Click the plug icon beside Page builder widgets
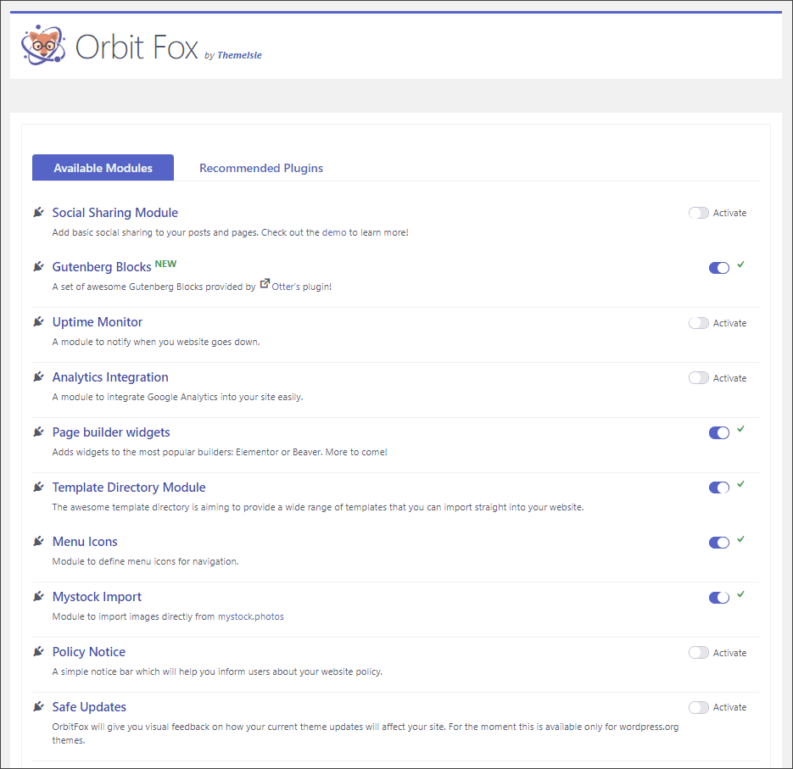 (x=38, y=432)
